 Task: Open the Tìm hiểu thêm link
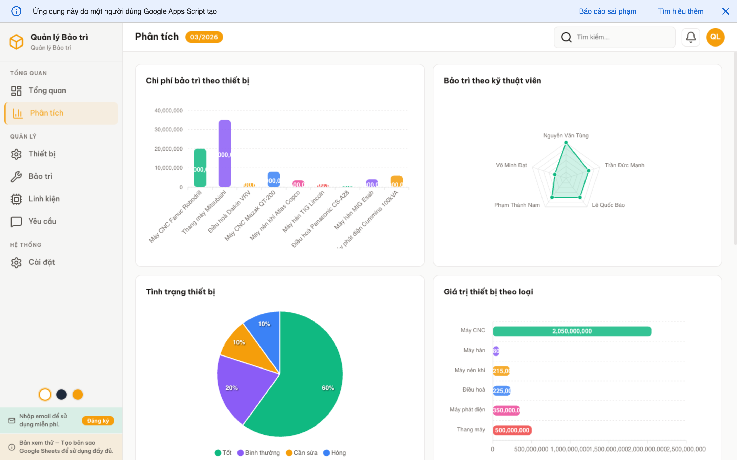pos(680,11)
